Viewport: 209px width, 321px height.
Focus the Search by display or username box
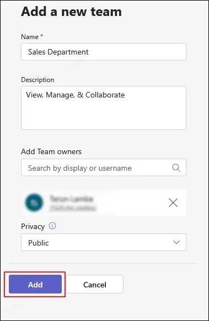coord(104,167)
